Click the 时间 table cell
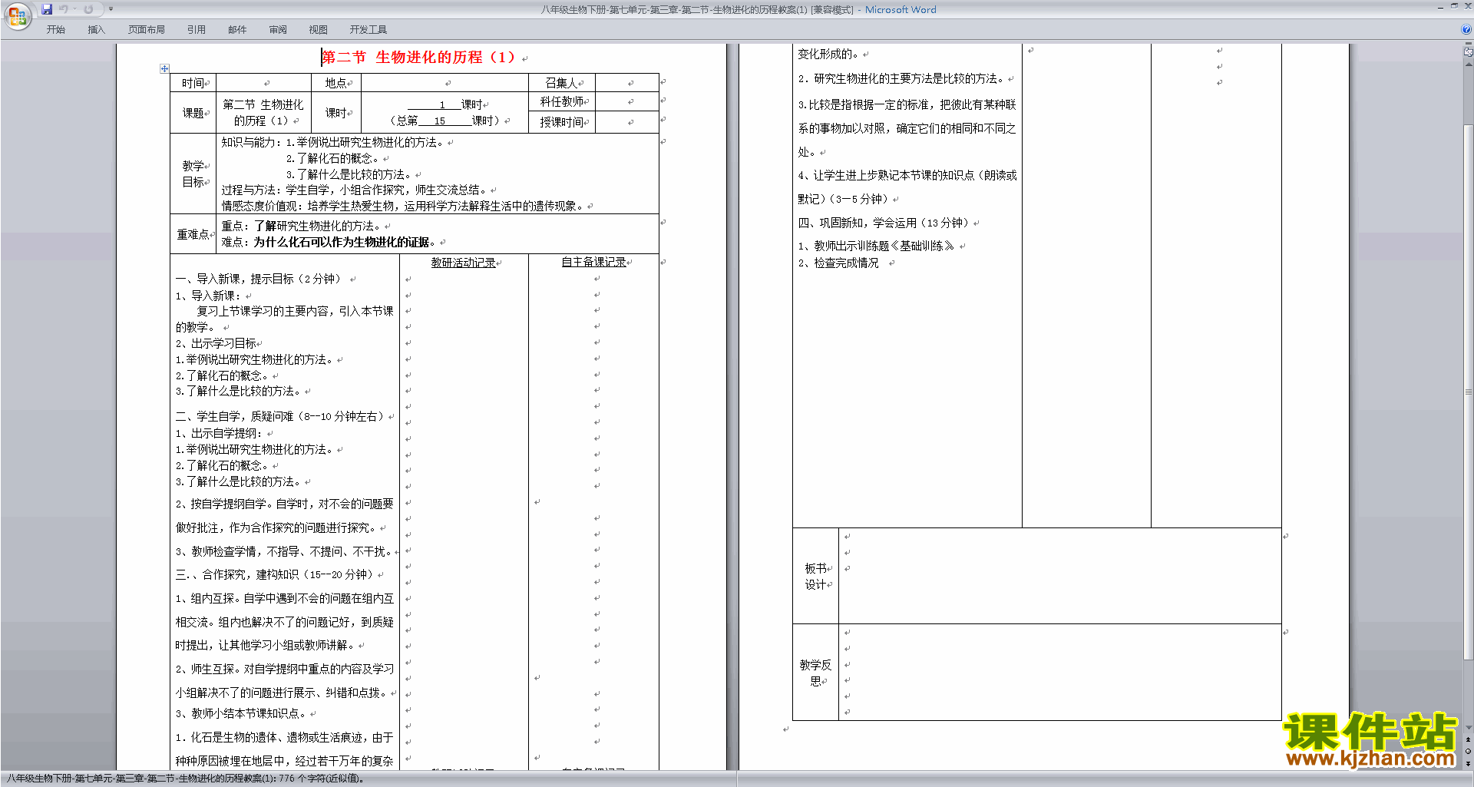Viewport: 1474px width, 787px height. [193, 83]
